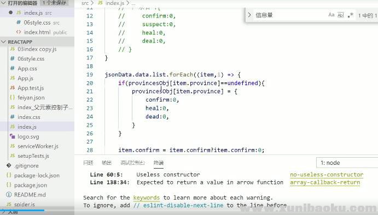
Task: Click the App.css hash icon
Action: (x=13, y=68)
